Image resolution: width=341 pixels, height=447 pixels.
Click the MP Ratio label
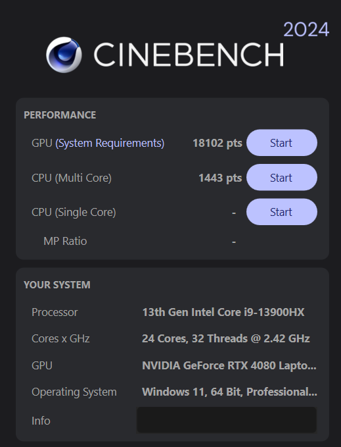pos(65,241)
